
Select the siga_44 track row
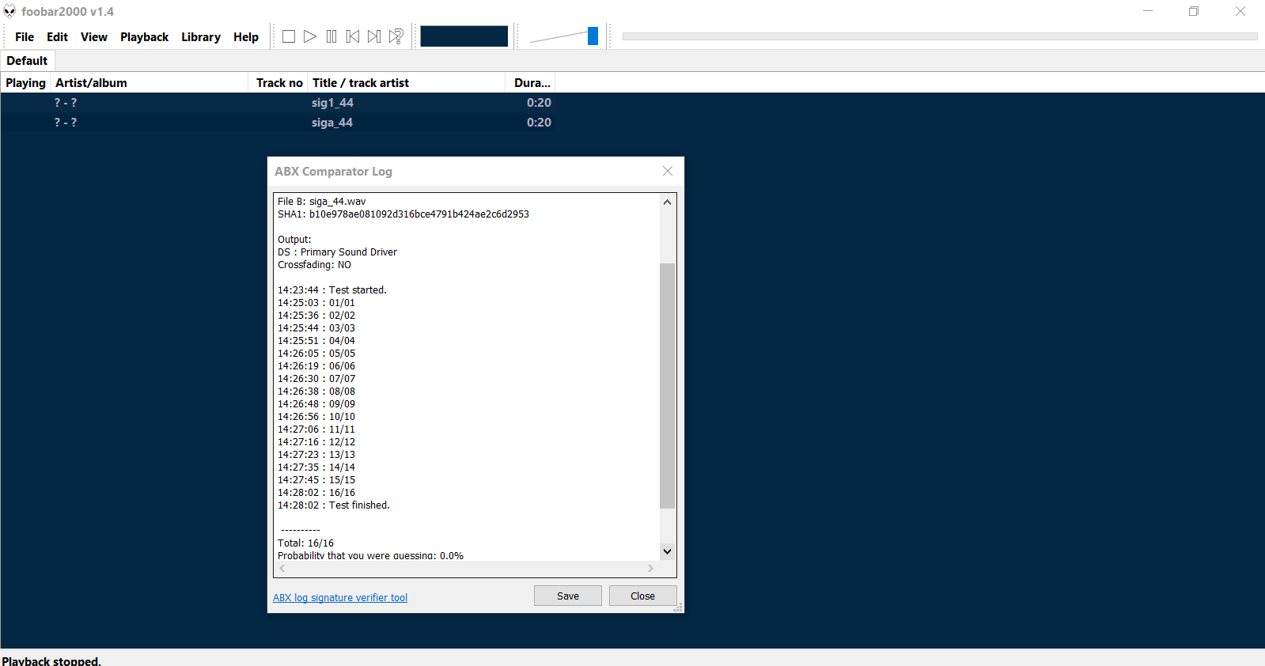278,123
